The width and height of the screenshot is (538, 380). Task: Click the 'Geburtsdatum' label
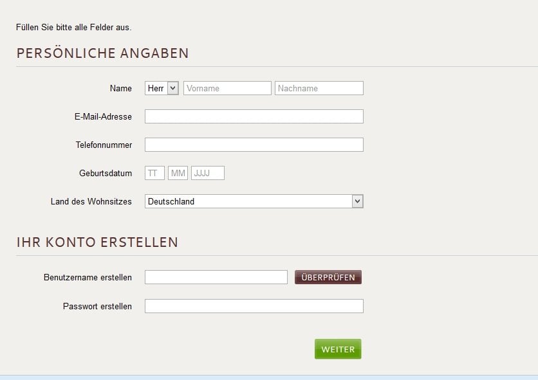(x=106, y=173)
